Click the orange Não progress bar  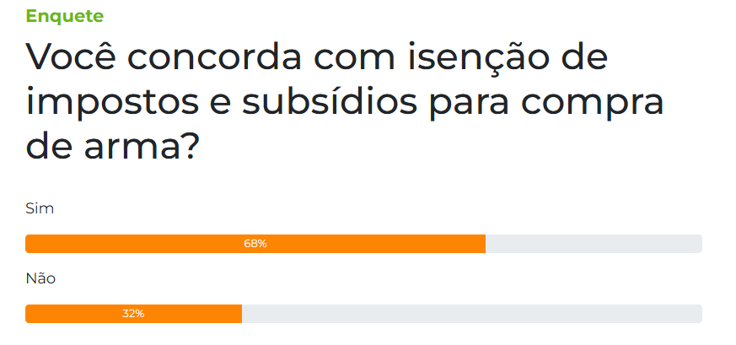tap(134, 314)
